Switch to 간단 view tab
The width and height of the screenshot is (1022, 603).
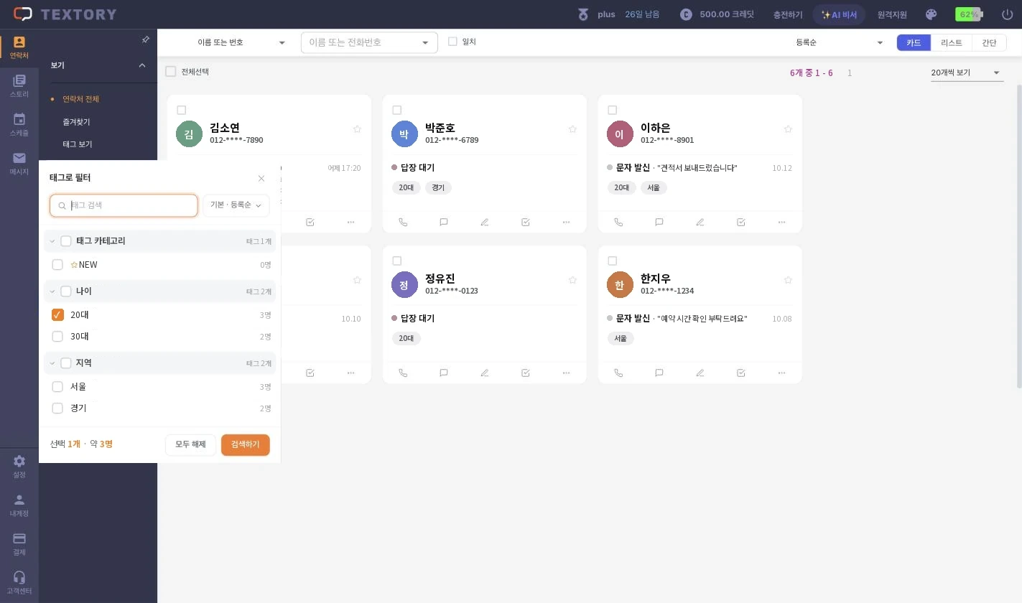tap(990, 43)
